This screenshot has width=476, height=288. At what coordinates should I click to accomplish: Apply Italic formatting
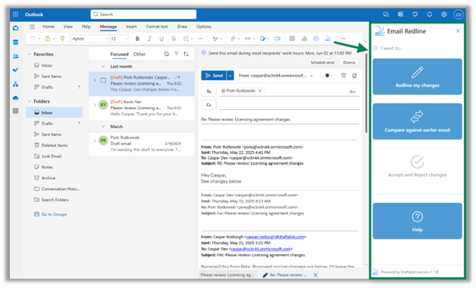(x=149, y=39)
